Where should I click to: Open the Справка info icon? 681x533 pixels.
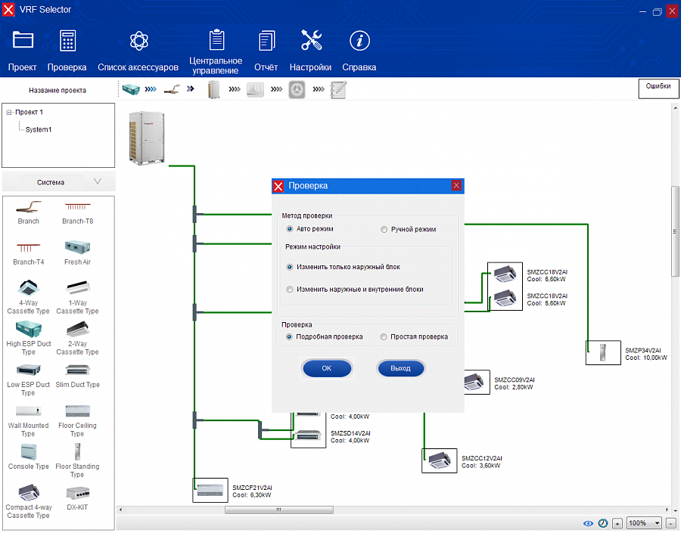[359, 41]
